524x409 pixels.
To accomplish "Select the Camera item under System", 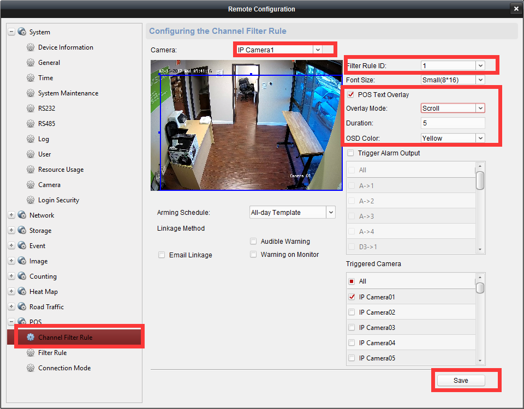I will point(49,185).
